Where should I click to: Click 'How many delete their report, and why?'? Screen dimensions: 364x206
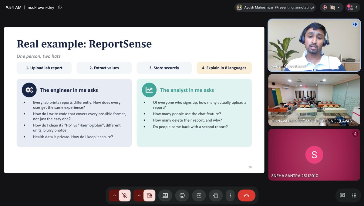pyautogui.click(x=187, y=120)
